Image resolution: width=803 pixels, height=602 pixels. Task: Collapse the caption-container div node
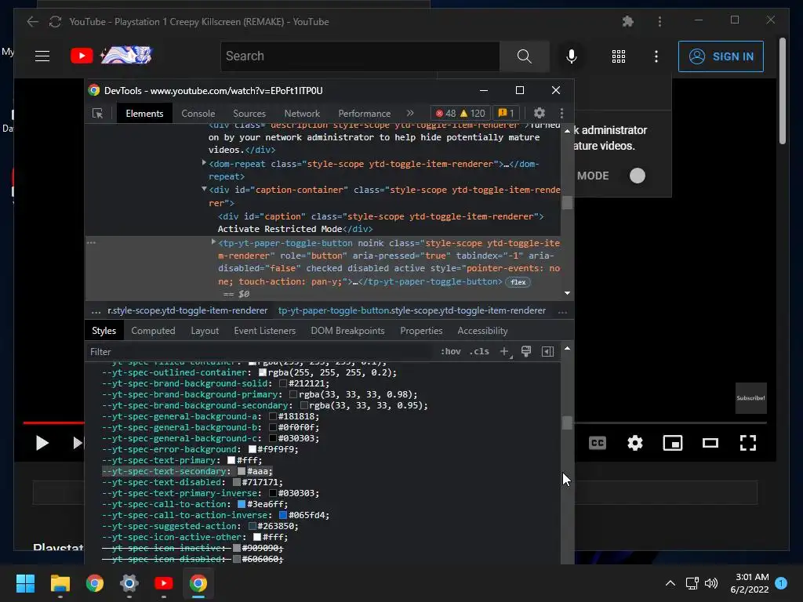(204, 189)
